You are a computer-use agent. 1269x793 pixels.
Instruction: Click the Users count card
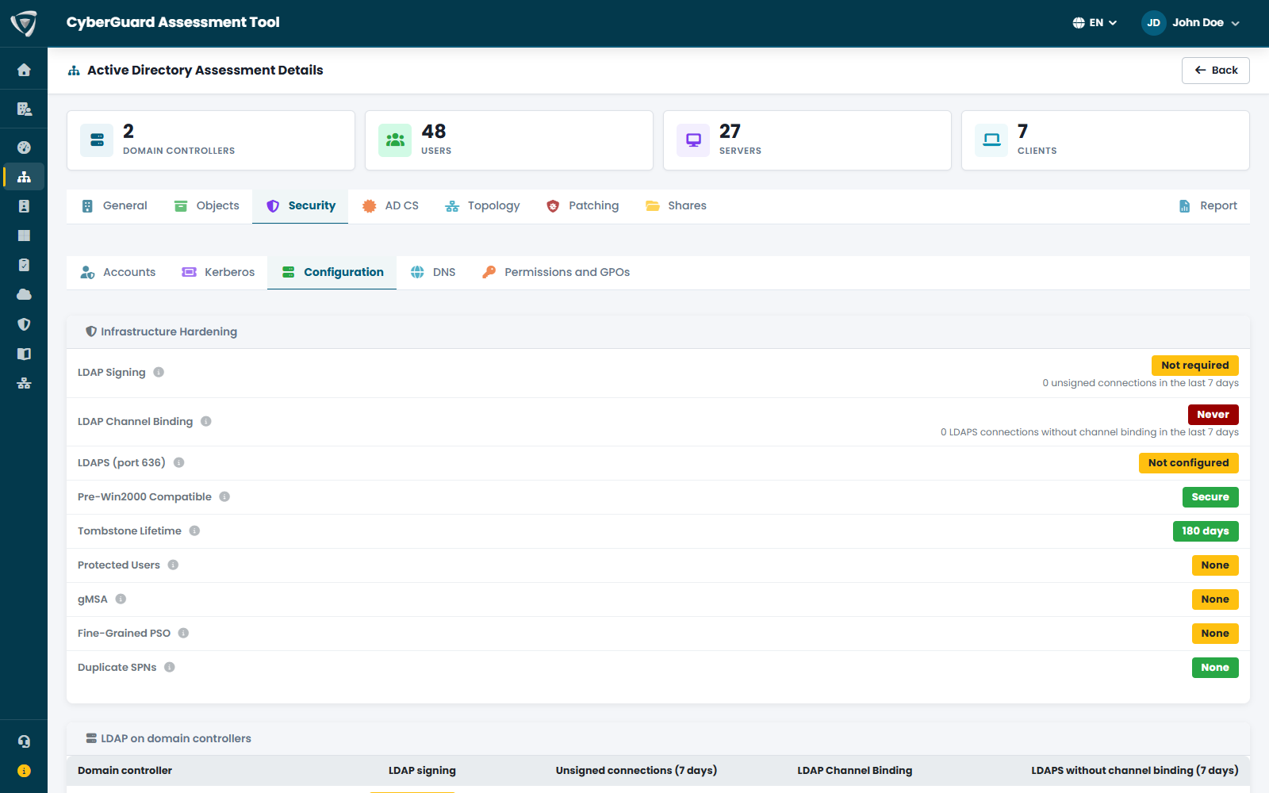(x=509, y=140)
